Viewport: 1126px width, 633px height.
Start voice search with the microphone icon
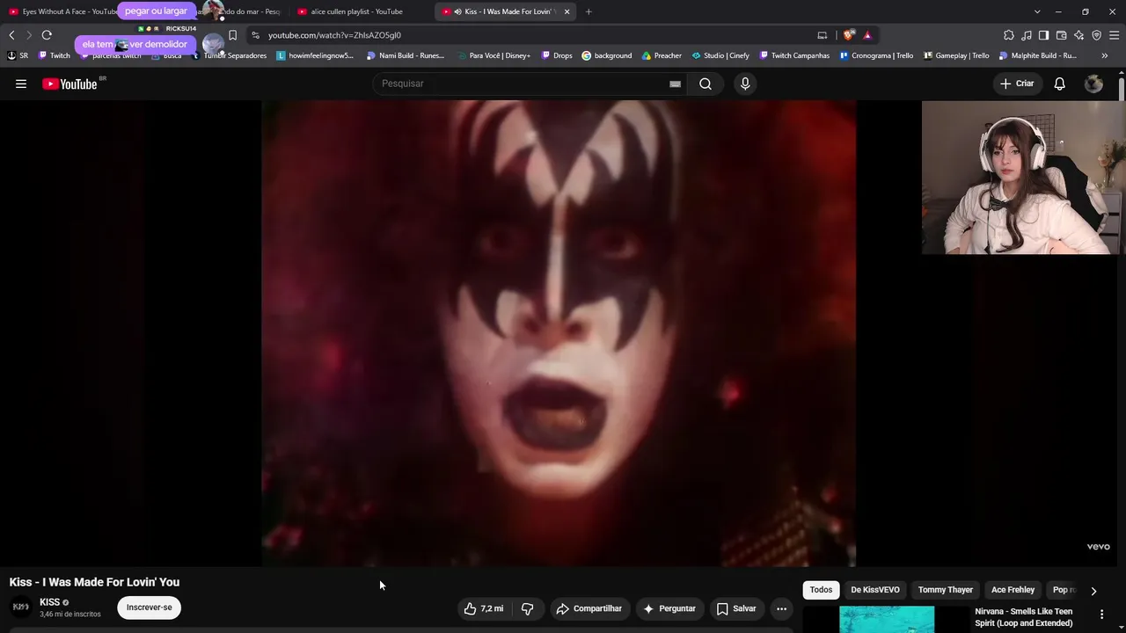coord(745,84)
